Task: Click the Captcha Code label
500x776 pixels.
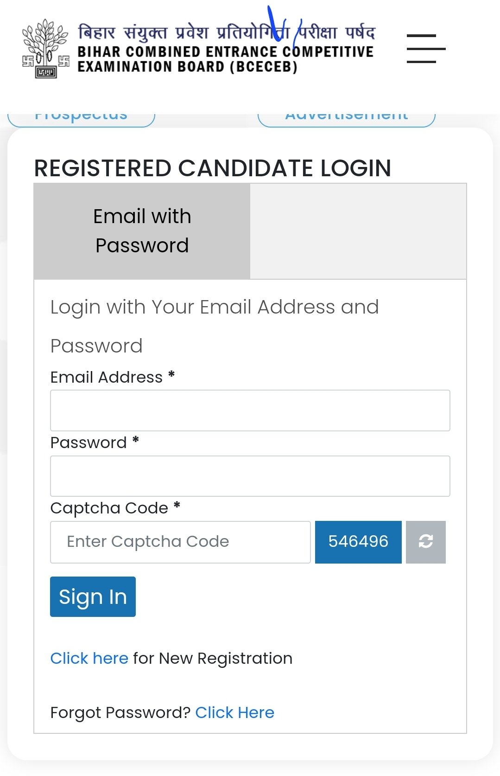Action: (x=109, y=508)
